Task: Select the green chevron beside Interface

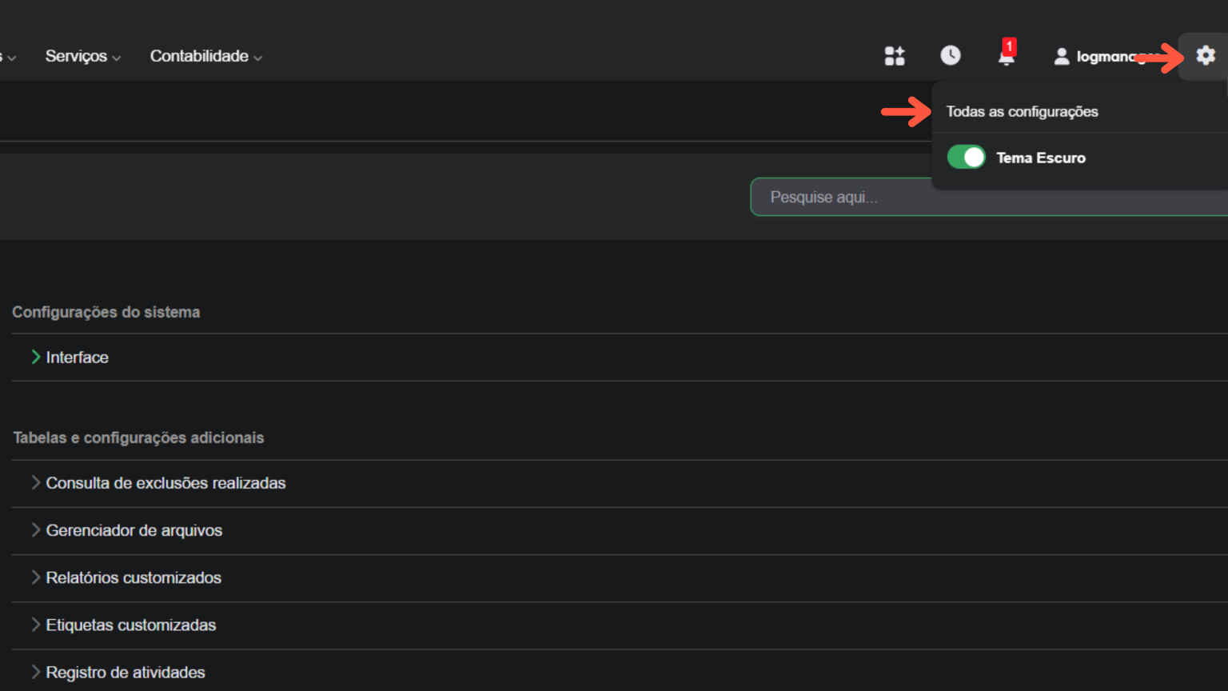Action: pos(35,357)
